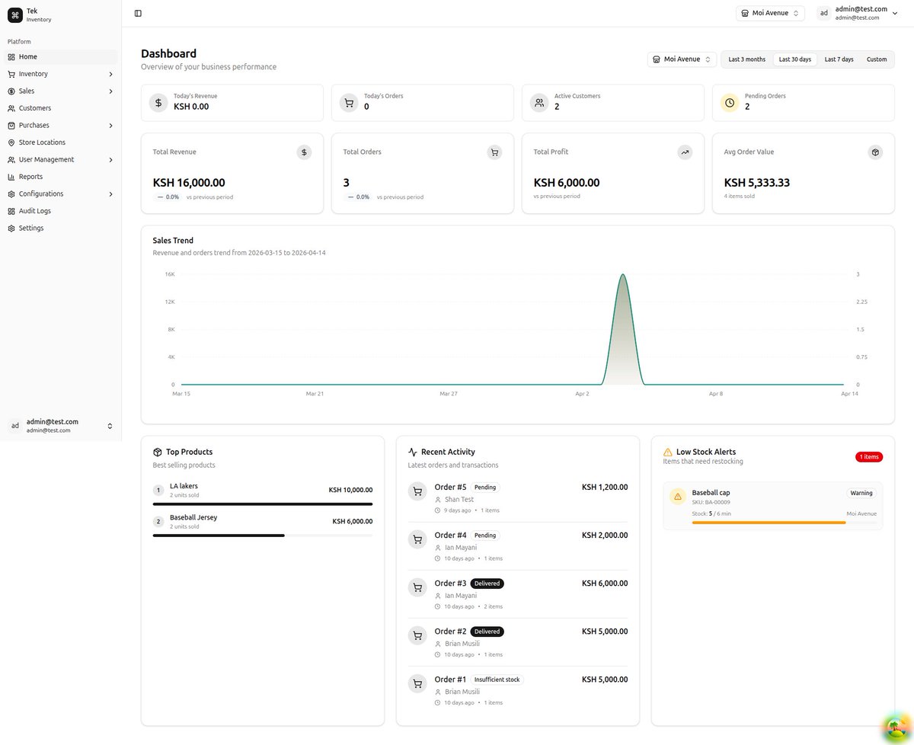This screenshot has height=745, width=914.
Task: Click the ad avatar in the top header
Action: point(823,13)
